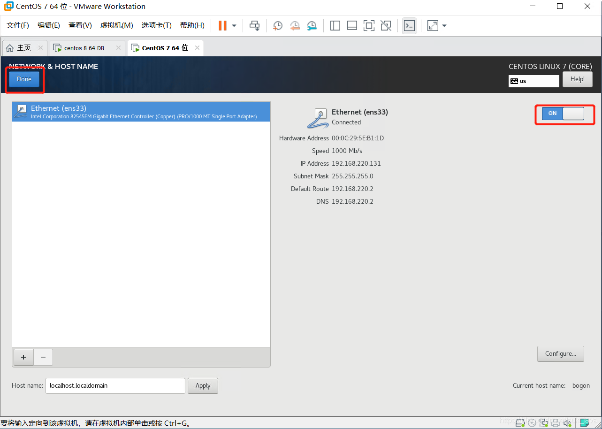The height and width of the screenshot is (429, 602).
Task: Remove the selected device with minus button
Action: tap(43, 357)
